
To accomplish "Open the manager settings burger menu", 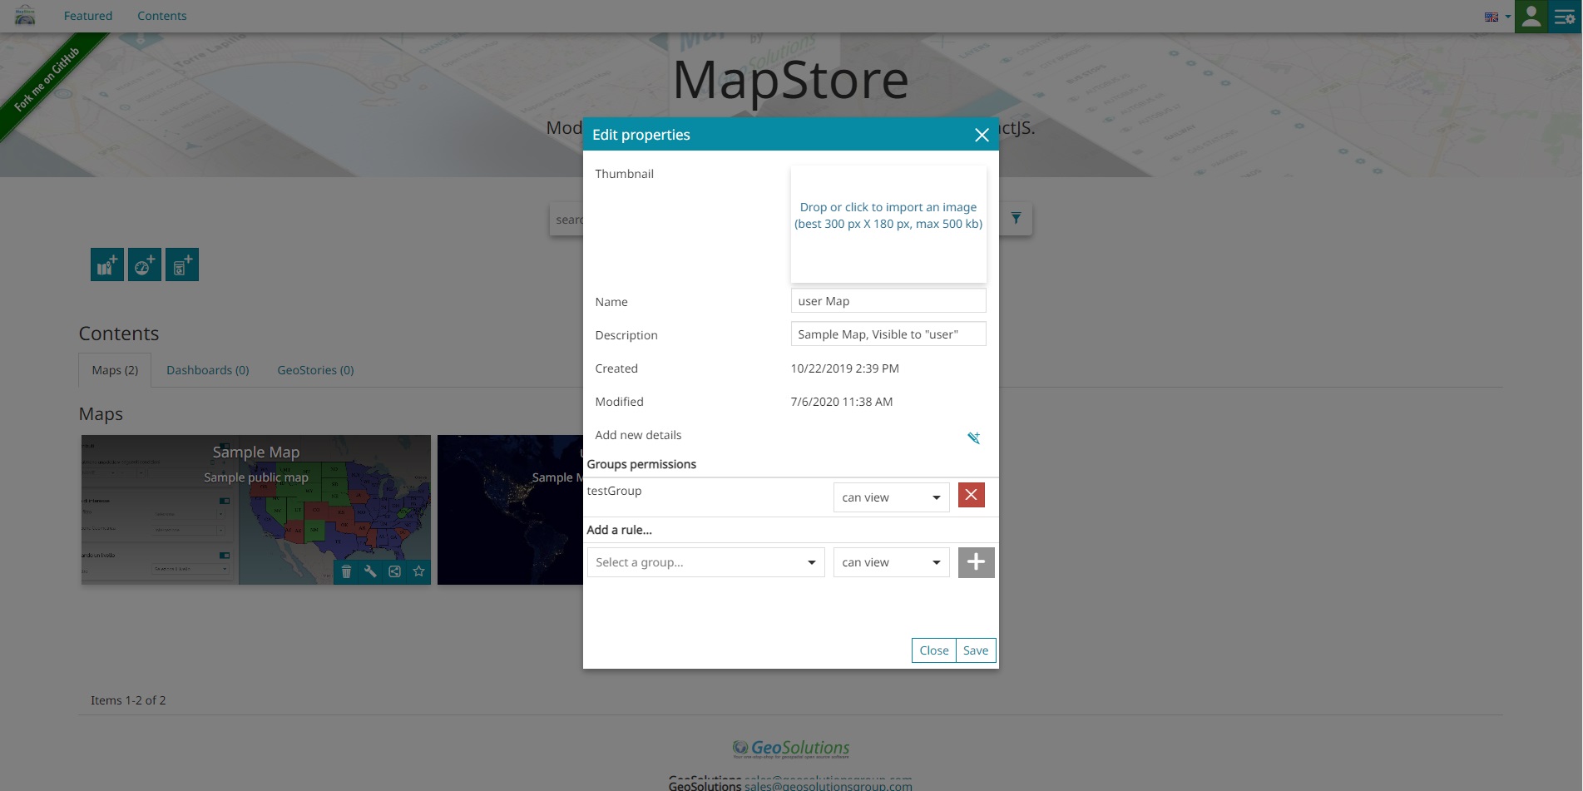I will coord(1565,17).
